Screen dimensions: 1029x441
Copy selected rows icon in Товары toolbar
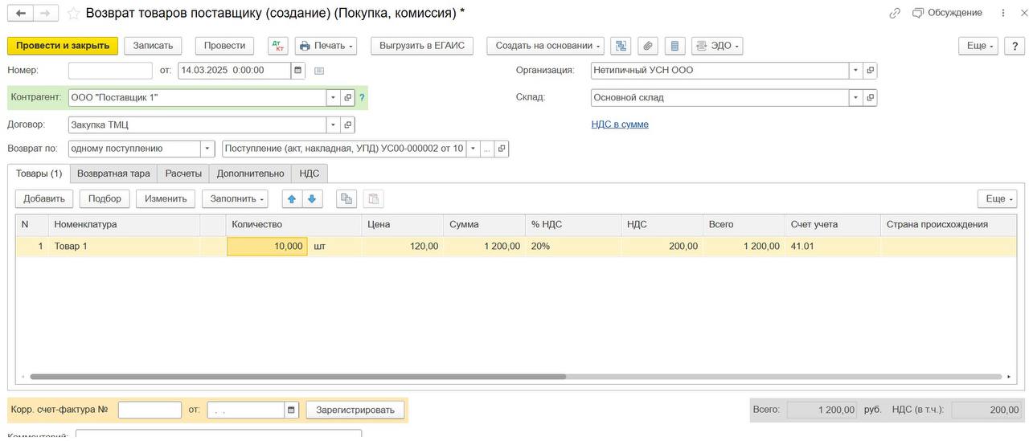click(x=346, y=198)
